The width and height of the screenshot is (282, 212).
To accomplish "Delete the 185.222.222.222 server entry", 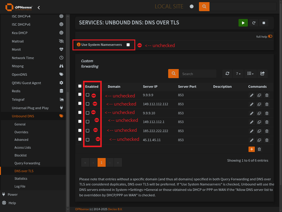I will (267, 131).
